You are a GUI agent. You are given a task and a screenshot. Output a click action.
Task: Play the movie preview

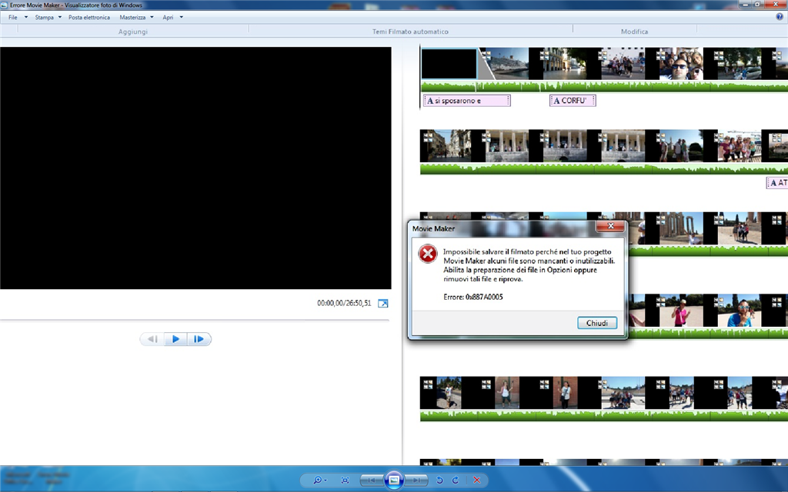(175, 339)
